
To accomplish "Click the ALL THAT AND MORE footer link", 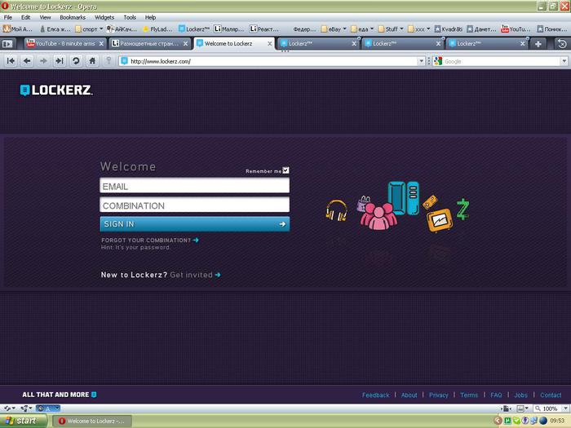I will point(60,395).
